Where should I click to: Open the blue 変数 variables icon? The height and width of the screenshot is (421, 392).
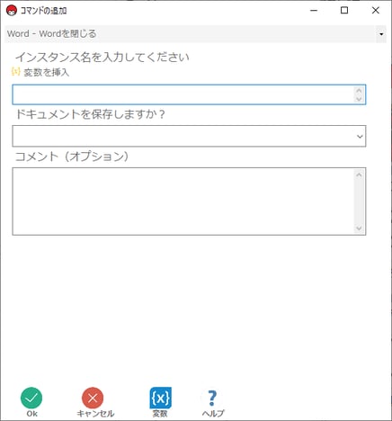click(161, 398)
